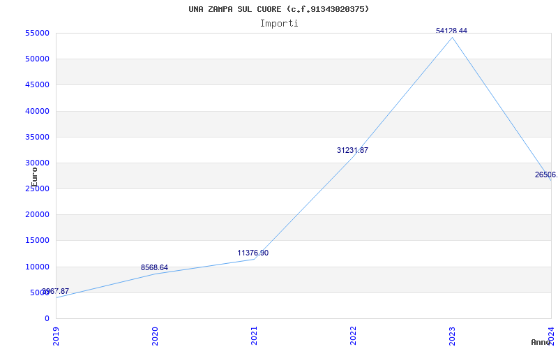Click the 2024 data label starting 26506
The height and width of the screenshot is (349, 558).
pos(546,175)
